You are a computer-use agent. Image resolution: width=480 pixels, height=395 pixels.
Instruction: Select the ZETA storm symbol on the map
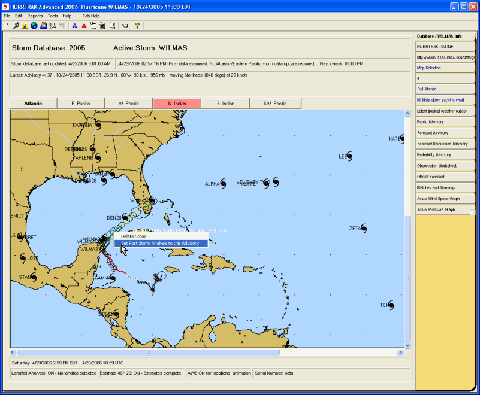(363, 229)
